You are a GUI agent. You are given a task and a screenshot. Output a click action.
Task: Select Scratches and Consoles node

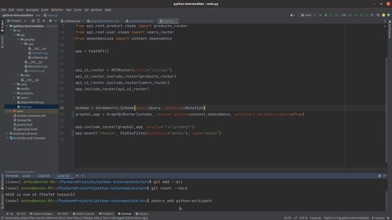pos(27,138)
